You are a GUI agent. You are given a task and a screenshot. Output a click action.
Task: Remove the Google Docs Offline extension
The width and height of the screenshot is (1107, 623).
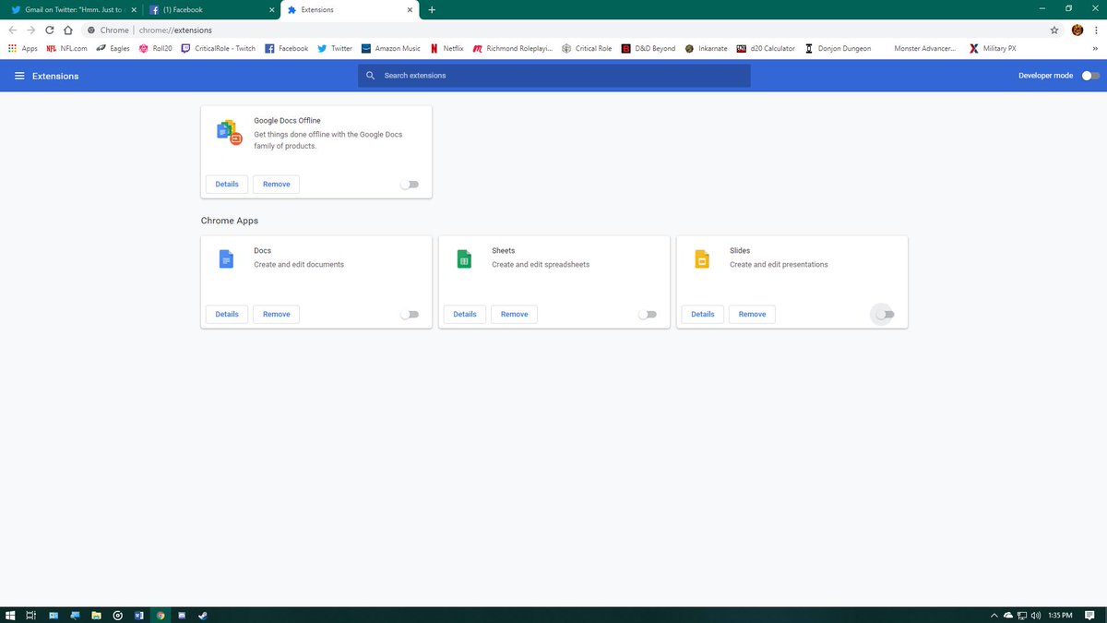tap(276, 185)
